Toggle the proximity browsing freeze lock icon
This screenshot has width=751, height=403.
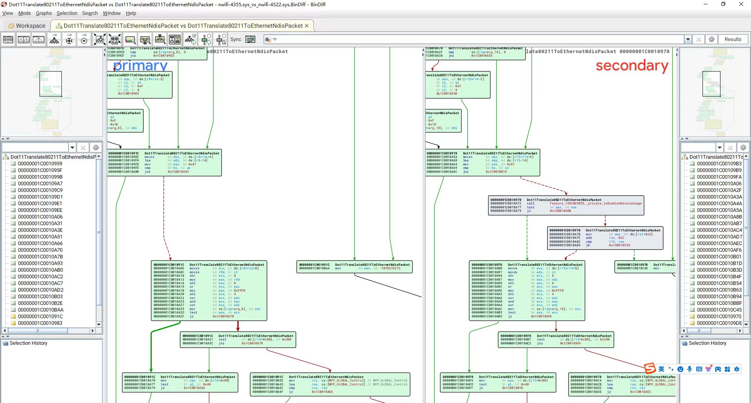(x=221, y=39)
